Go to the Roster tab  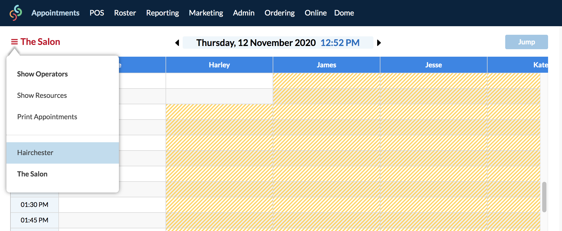tap(125, 13)
